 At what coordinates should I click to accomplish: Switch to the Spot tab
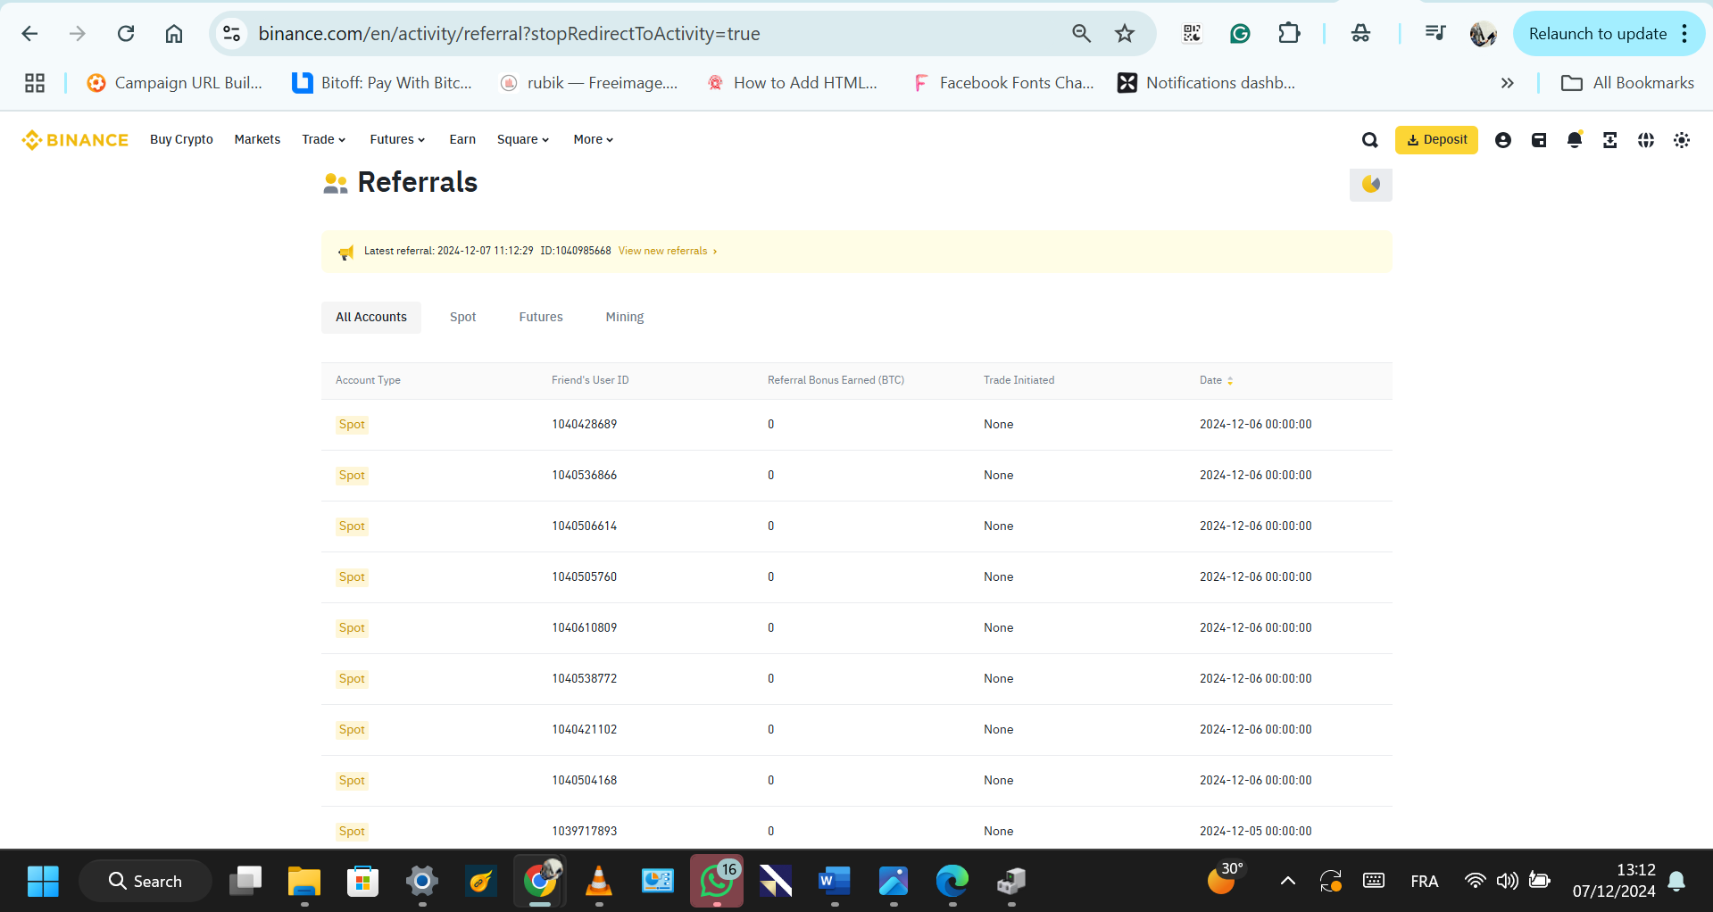tap(462, 318)
